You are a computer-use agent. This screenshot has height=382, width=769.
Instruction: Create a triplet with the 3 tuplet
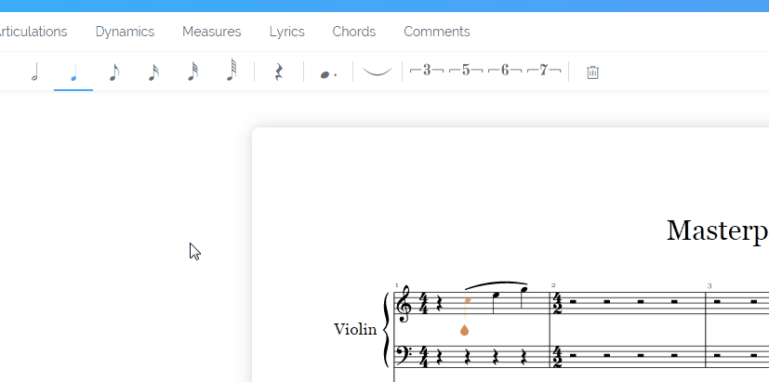427,71
